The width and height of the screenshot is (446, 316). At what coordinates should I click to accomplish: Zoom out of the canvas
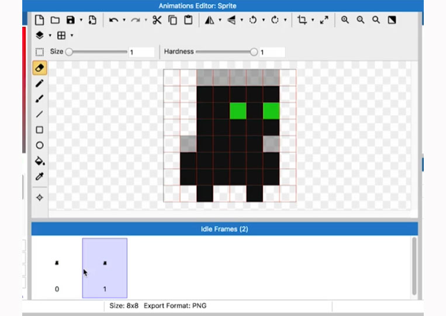point(361,20)
